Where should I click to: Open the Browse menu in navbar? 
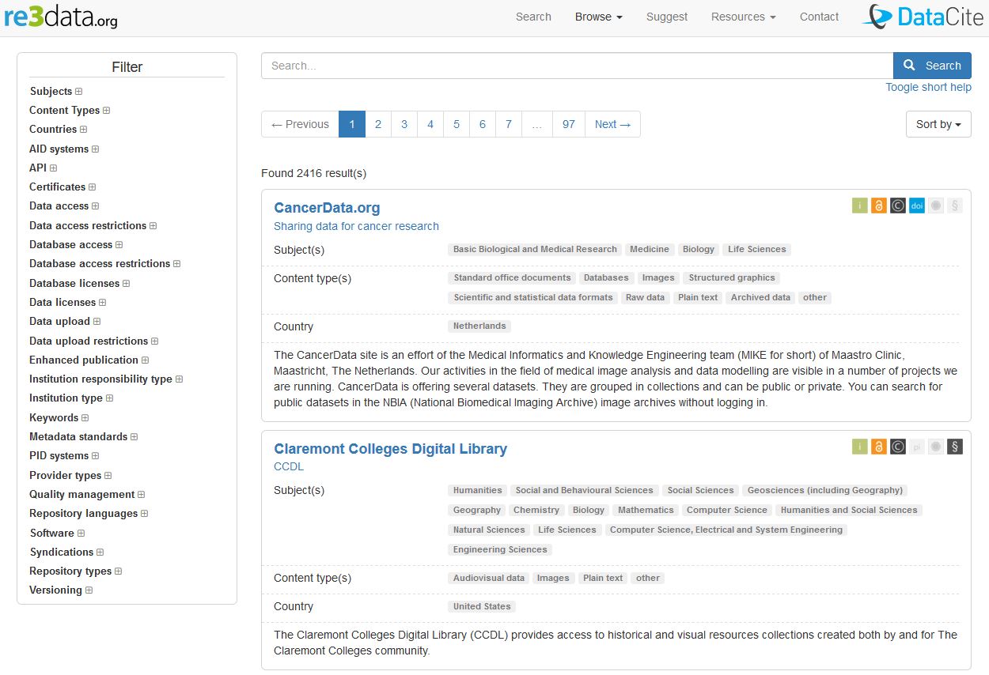(598, 17)
